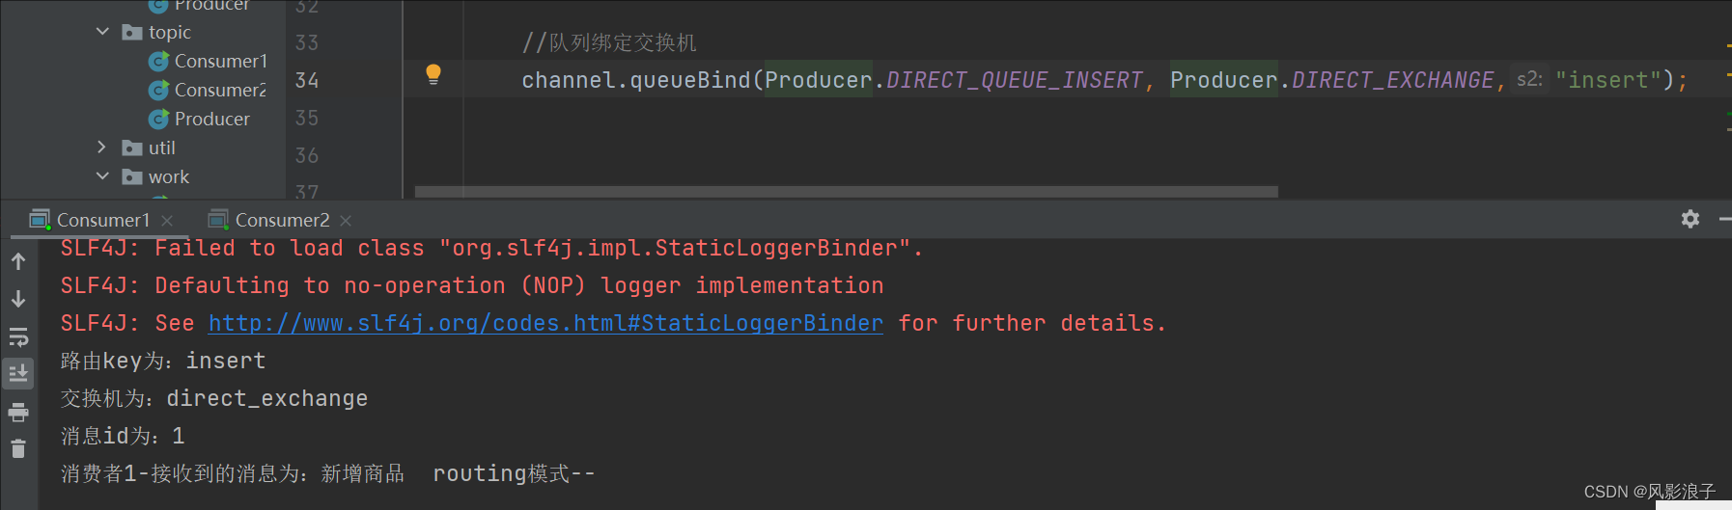The width and height of the screenshot is (1732, 510).
Task: Expand the util folder
Action: coord(102,148)
